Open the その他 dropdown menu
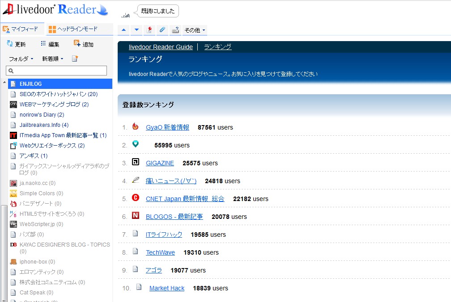 [x=195, y=30]
